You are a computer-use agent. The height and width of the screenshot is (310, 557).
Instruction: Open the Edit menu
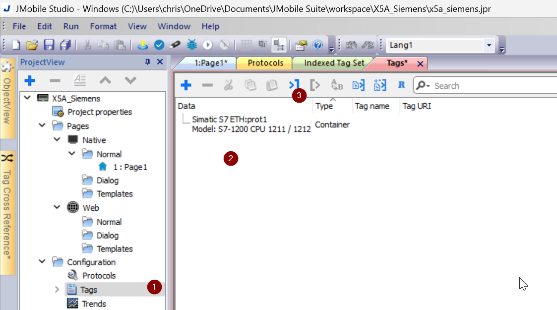click(x=45, y=26)
